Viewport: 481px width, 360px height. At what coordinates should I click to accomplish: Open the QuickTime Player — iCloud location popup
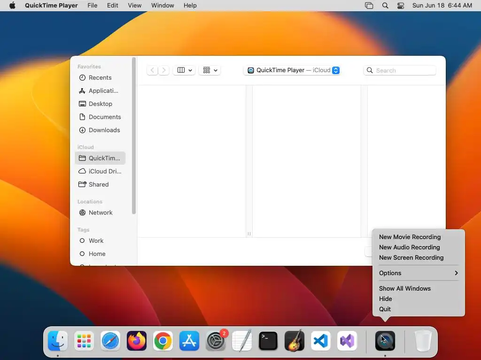[292, 70]
